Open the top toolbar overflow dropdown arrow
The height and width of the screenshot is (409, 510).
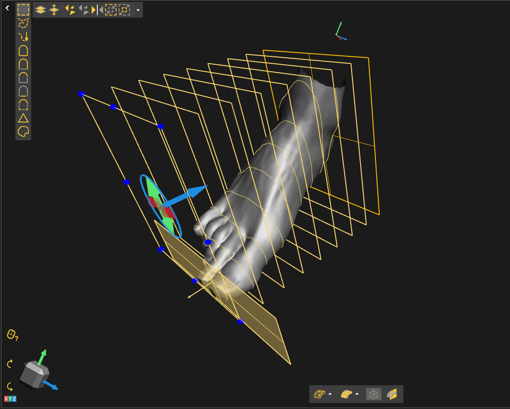138,10
